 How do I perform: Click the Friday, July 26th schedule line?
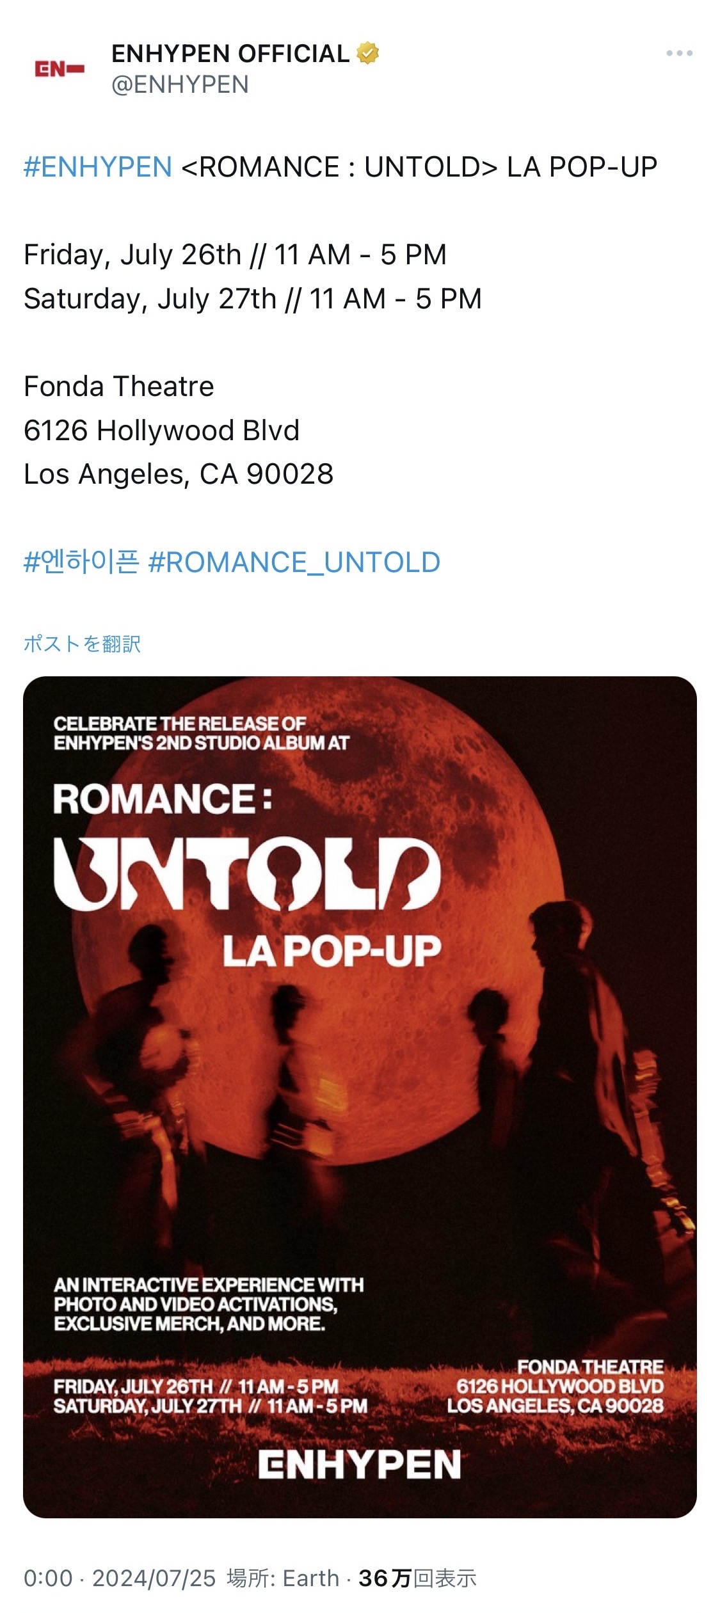click(235, 255)
